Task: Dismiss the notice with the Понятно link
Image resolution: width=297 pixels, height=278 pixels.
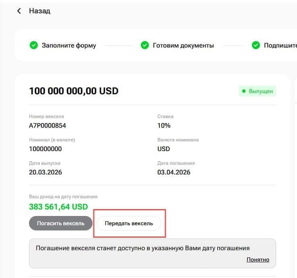Action: pos(258,259)
